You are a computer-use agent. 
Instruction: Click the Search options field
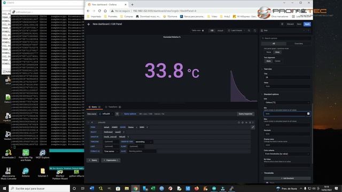[x=286, y=38]
